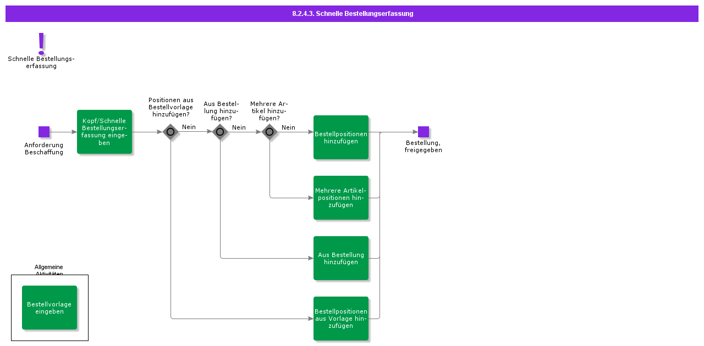Click the purple title bar 8.2.4.3. Schnelle Bestellungserfassung
Screen dimensions: 704x346
pos(352,14)
